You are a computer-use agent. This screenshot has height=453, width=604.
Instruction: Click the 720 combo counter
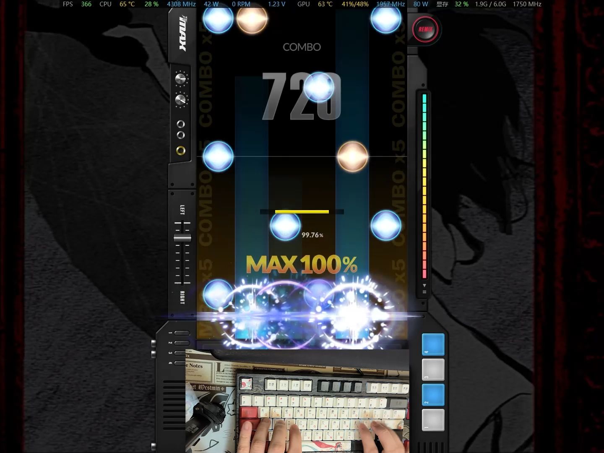301,96
